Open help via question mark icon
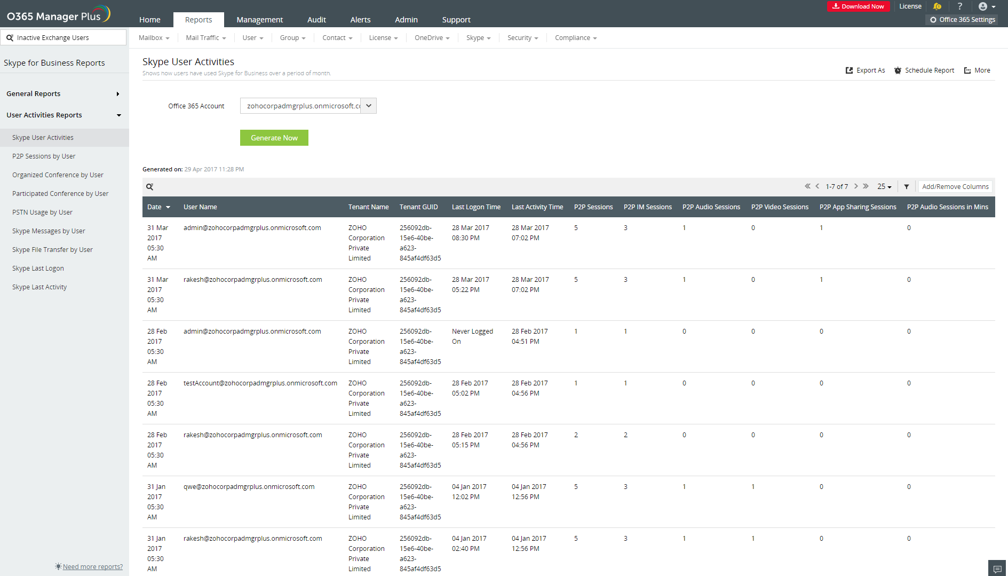This screenshot has width=1008, height=576. click(x=960, y=6)
